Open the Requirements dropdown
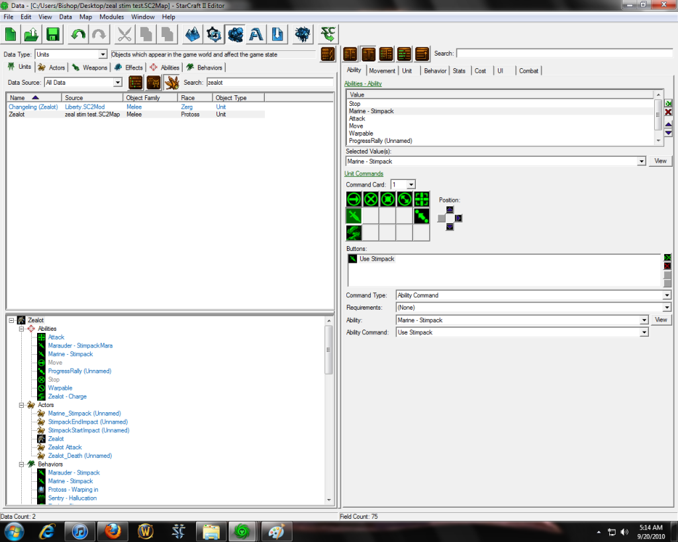The height and width of the screenshot is (542, 678). point(667,307)
